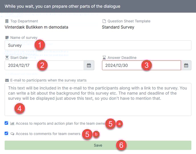Click the document icon beside Question Sheet Template
Image resolution: width=196 pixels, height=154 pixels.
pyautogui.click(x=104, y=21)
